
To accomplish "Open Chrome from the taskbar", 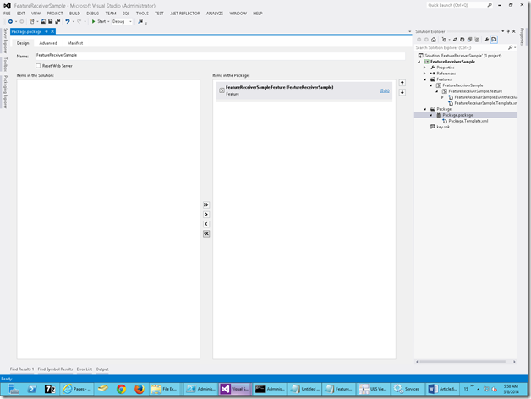I will tap(121, 389).
